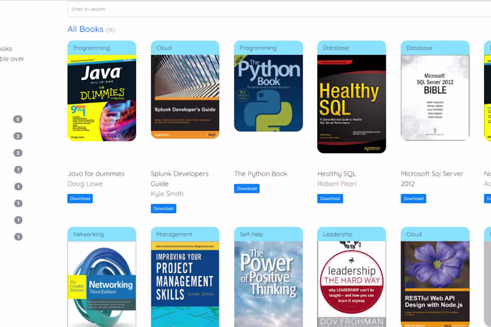Click the Self-help category label

point(251,234)
